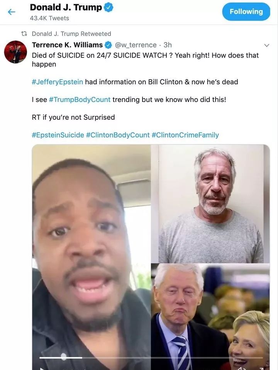Open the #TrumpBodyCount hashtag
The height and width of the screenshot is (370, 278).
[x=80, y=100]
